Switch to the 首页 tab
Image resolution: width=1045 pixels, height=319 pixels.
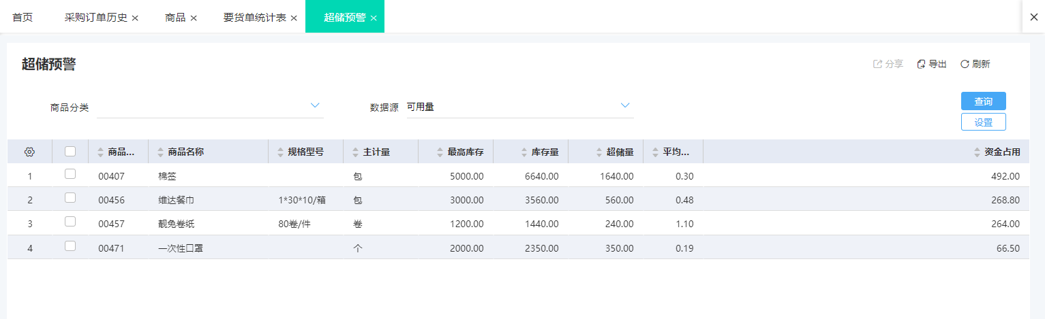22,18
